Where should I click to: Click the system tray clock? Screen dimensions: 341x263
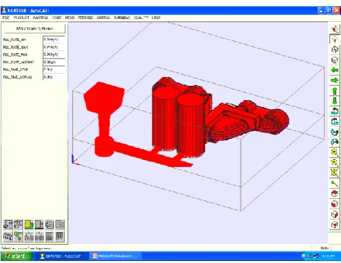[x=329, y=256]
